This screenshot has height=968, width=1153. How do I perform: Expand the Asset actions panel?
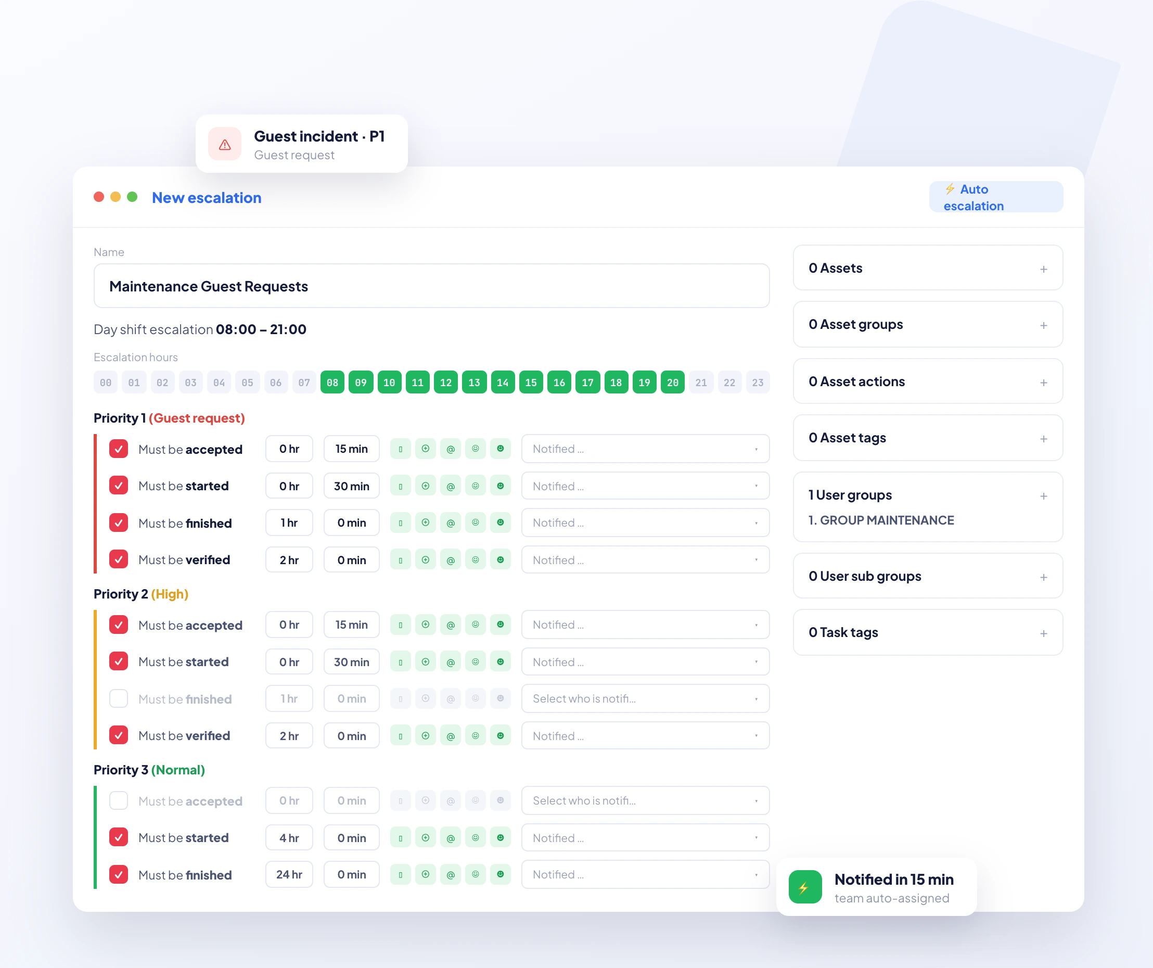927,381
